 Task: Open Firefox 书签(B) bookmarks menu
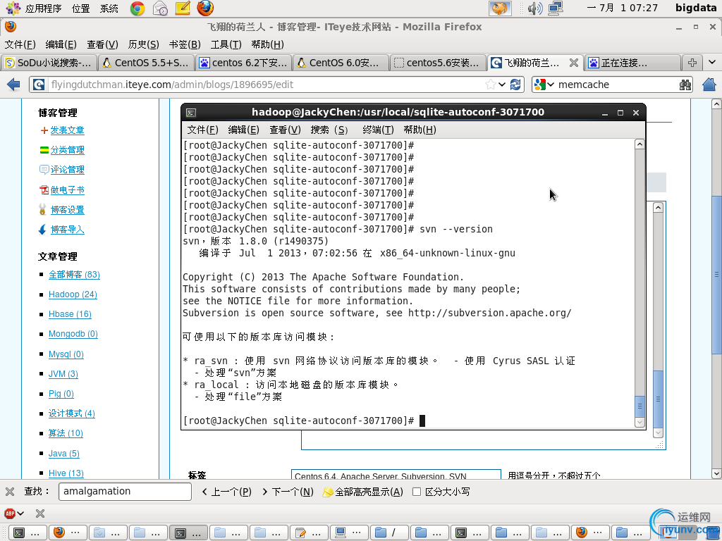click(x=185, y=44)
